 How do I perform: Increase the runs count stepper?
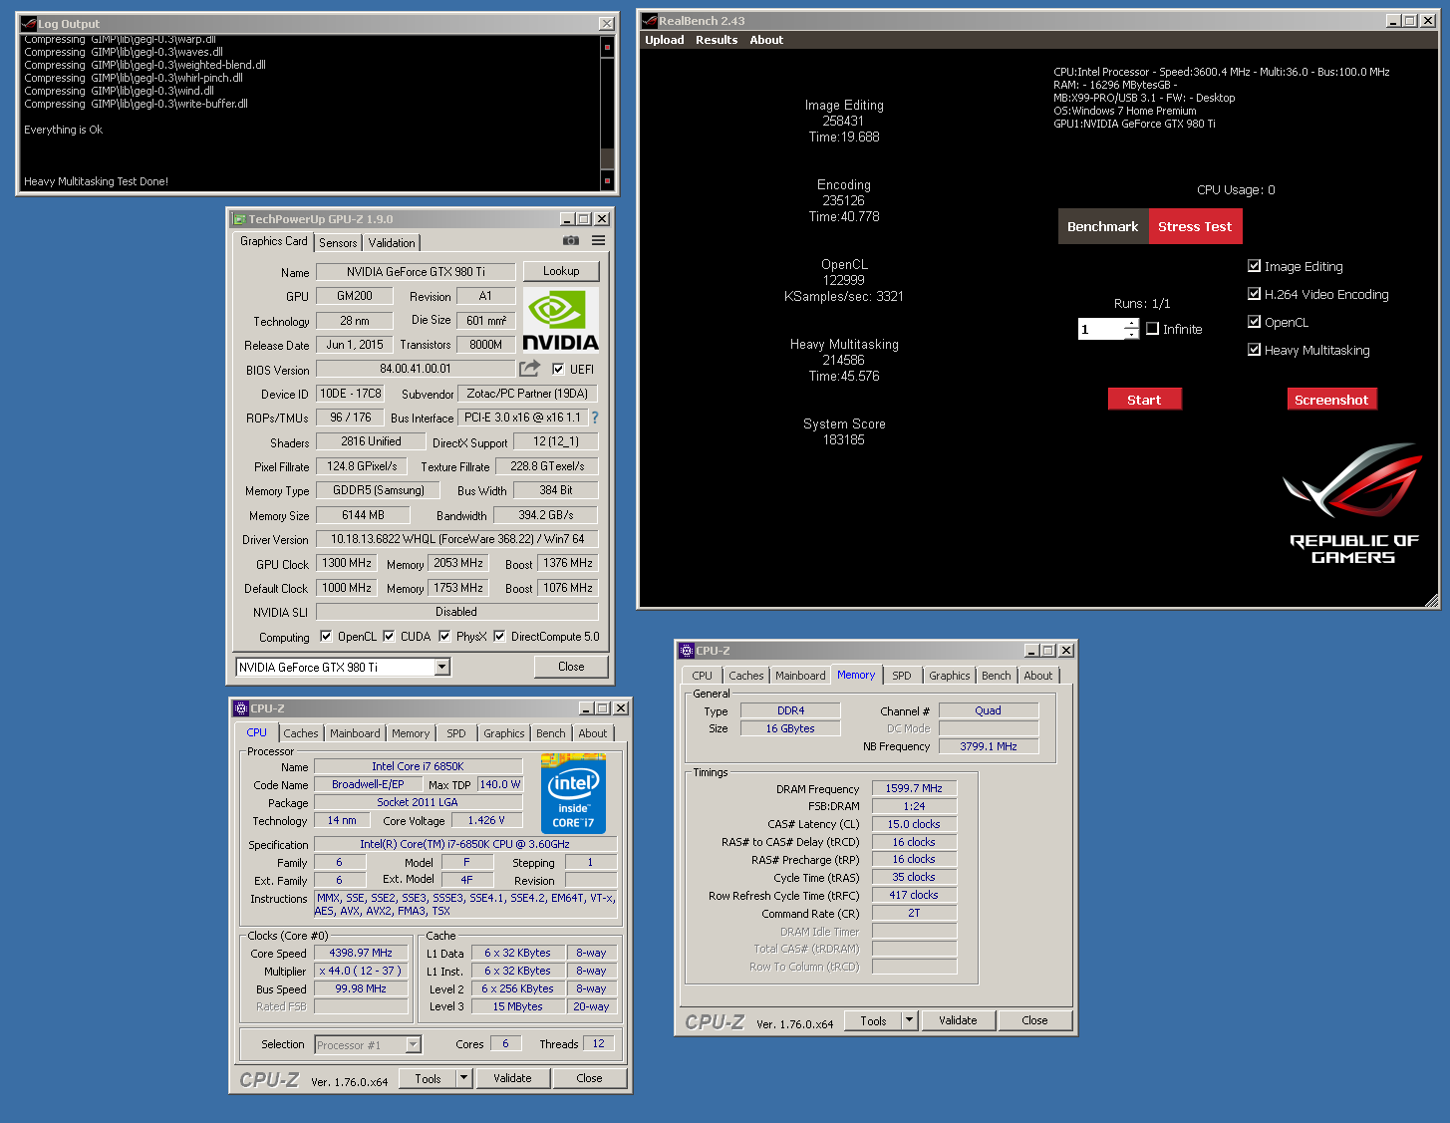[x=1131, y=324]
